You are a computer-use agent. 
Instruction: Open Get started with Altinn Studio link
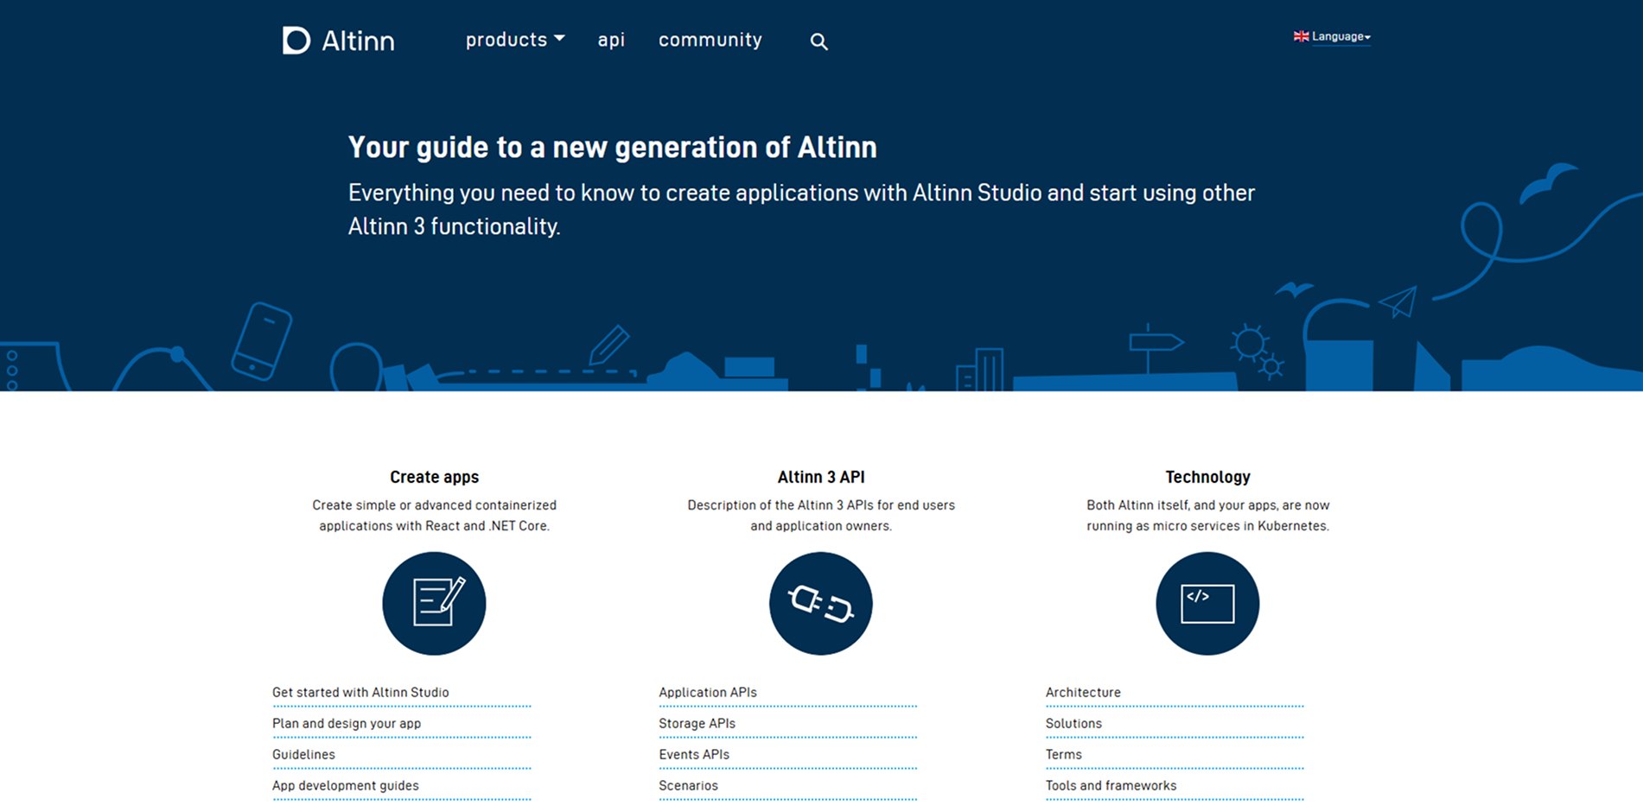[x=360, y=692]
